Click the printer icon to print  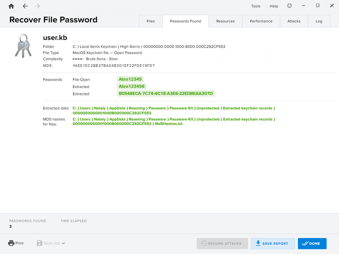tap(11, 243)
